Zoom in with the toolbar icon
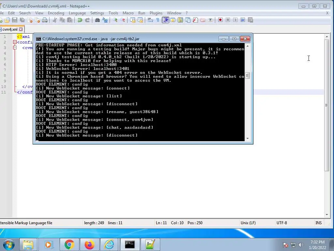This screenshot has width=334, height=251. [x=115, y=20]
